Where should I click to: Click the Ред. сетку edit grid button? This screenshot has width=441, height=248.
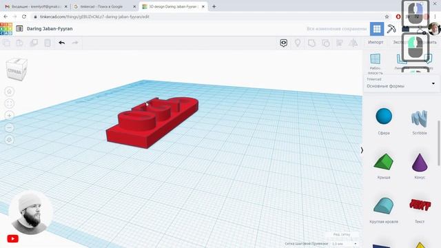tap(342, 234)
